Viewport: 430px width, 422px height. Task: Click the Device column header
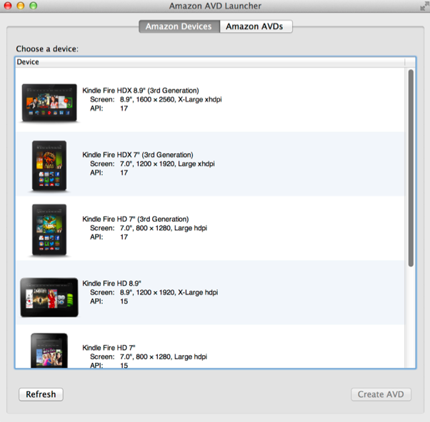click(210, 62)
